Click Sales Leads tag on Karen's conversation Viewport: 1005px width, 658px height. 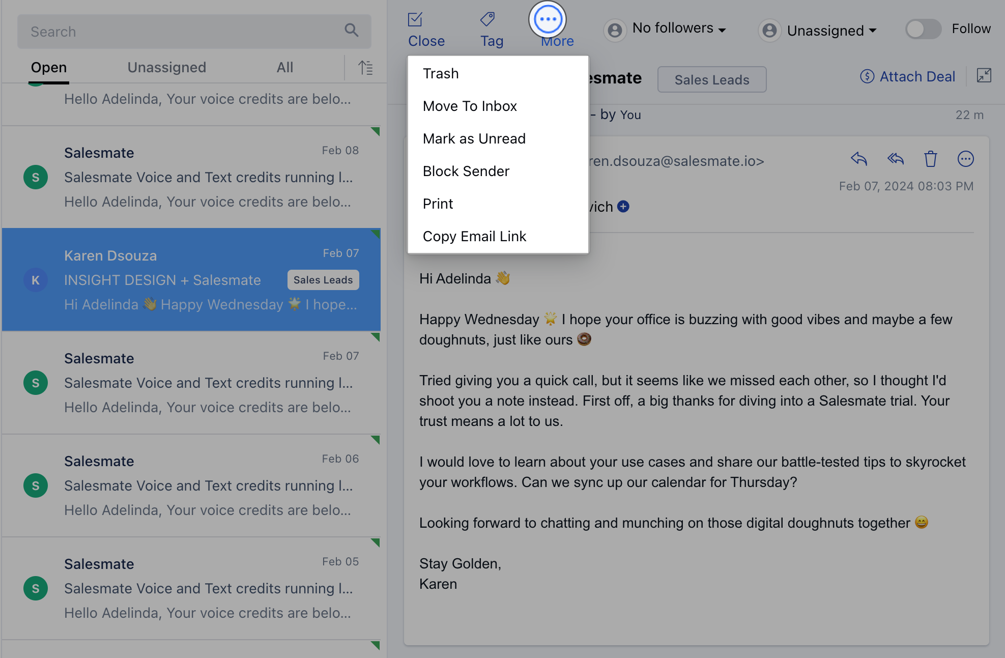(x=323, y=280)
